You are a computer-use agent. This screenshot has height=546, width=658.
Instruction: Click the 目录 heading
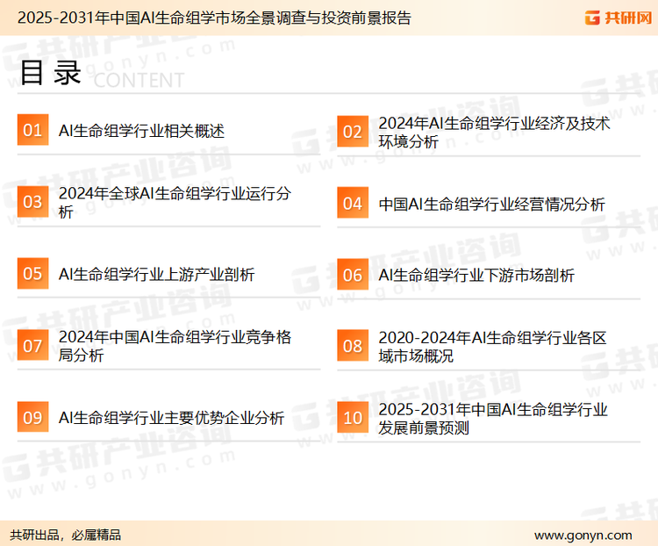[50, 73]
